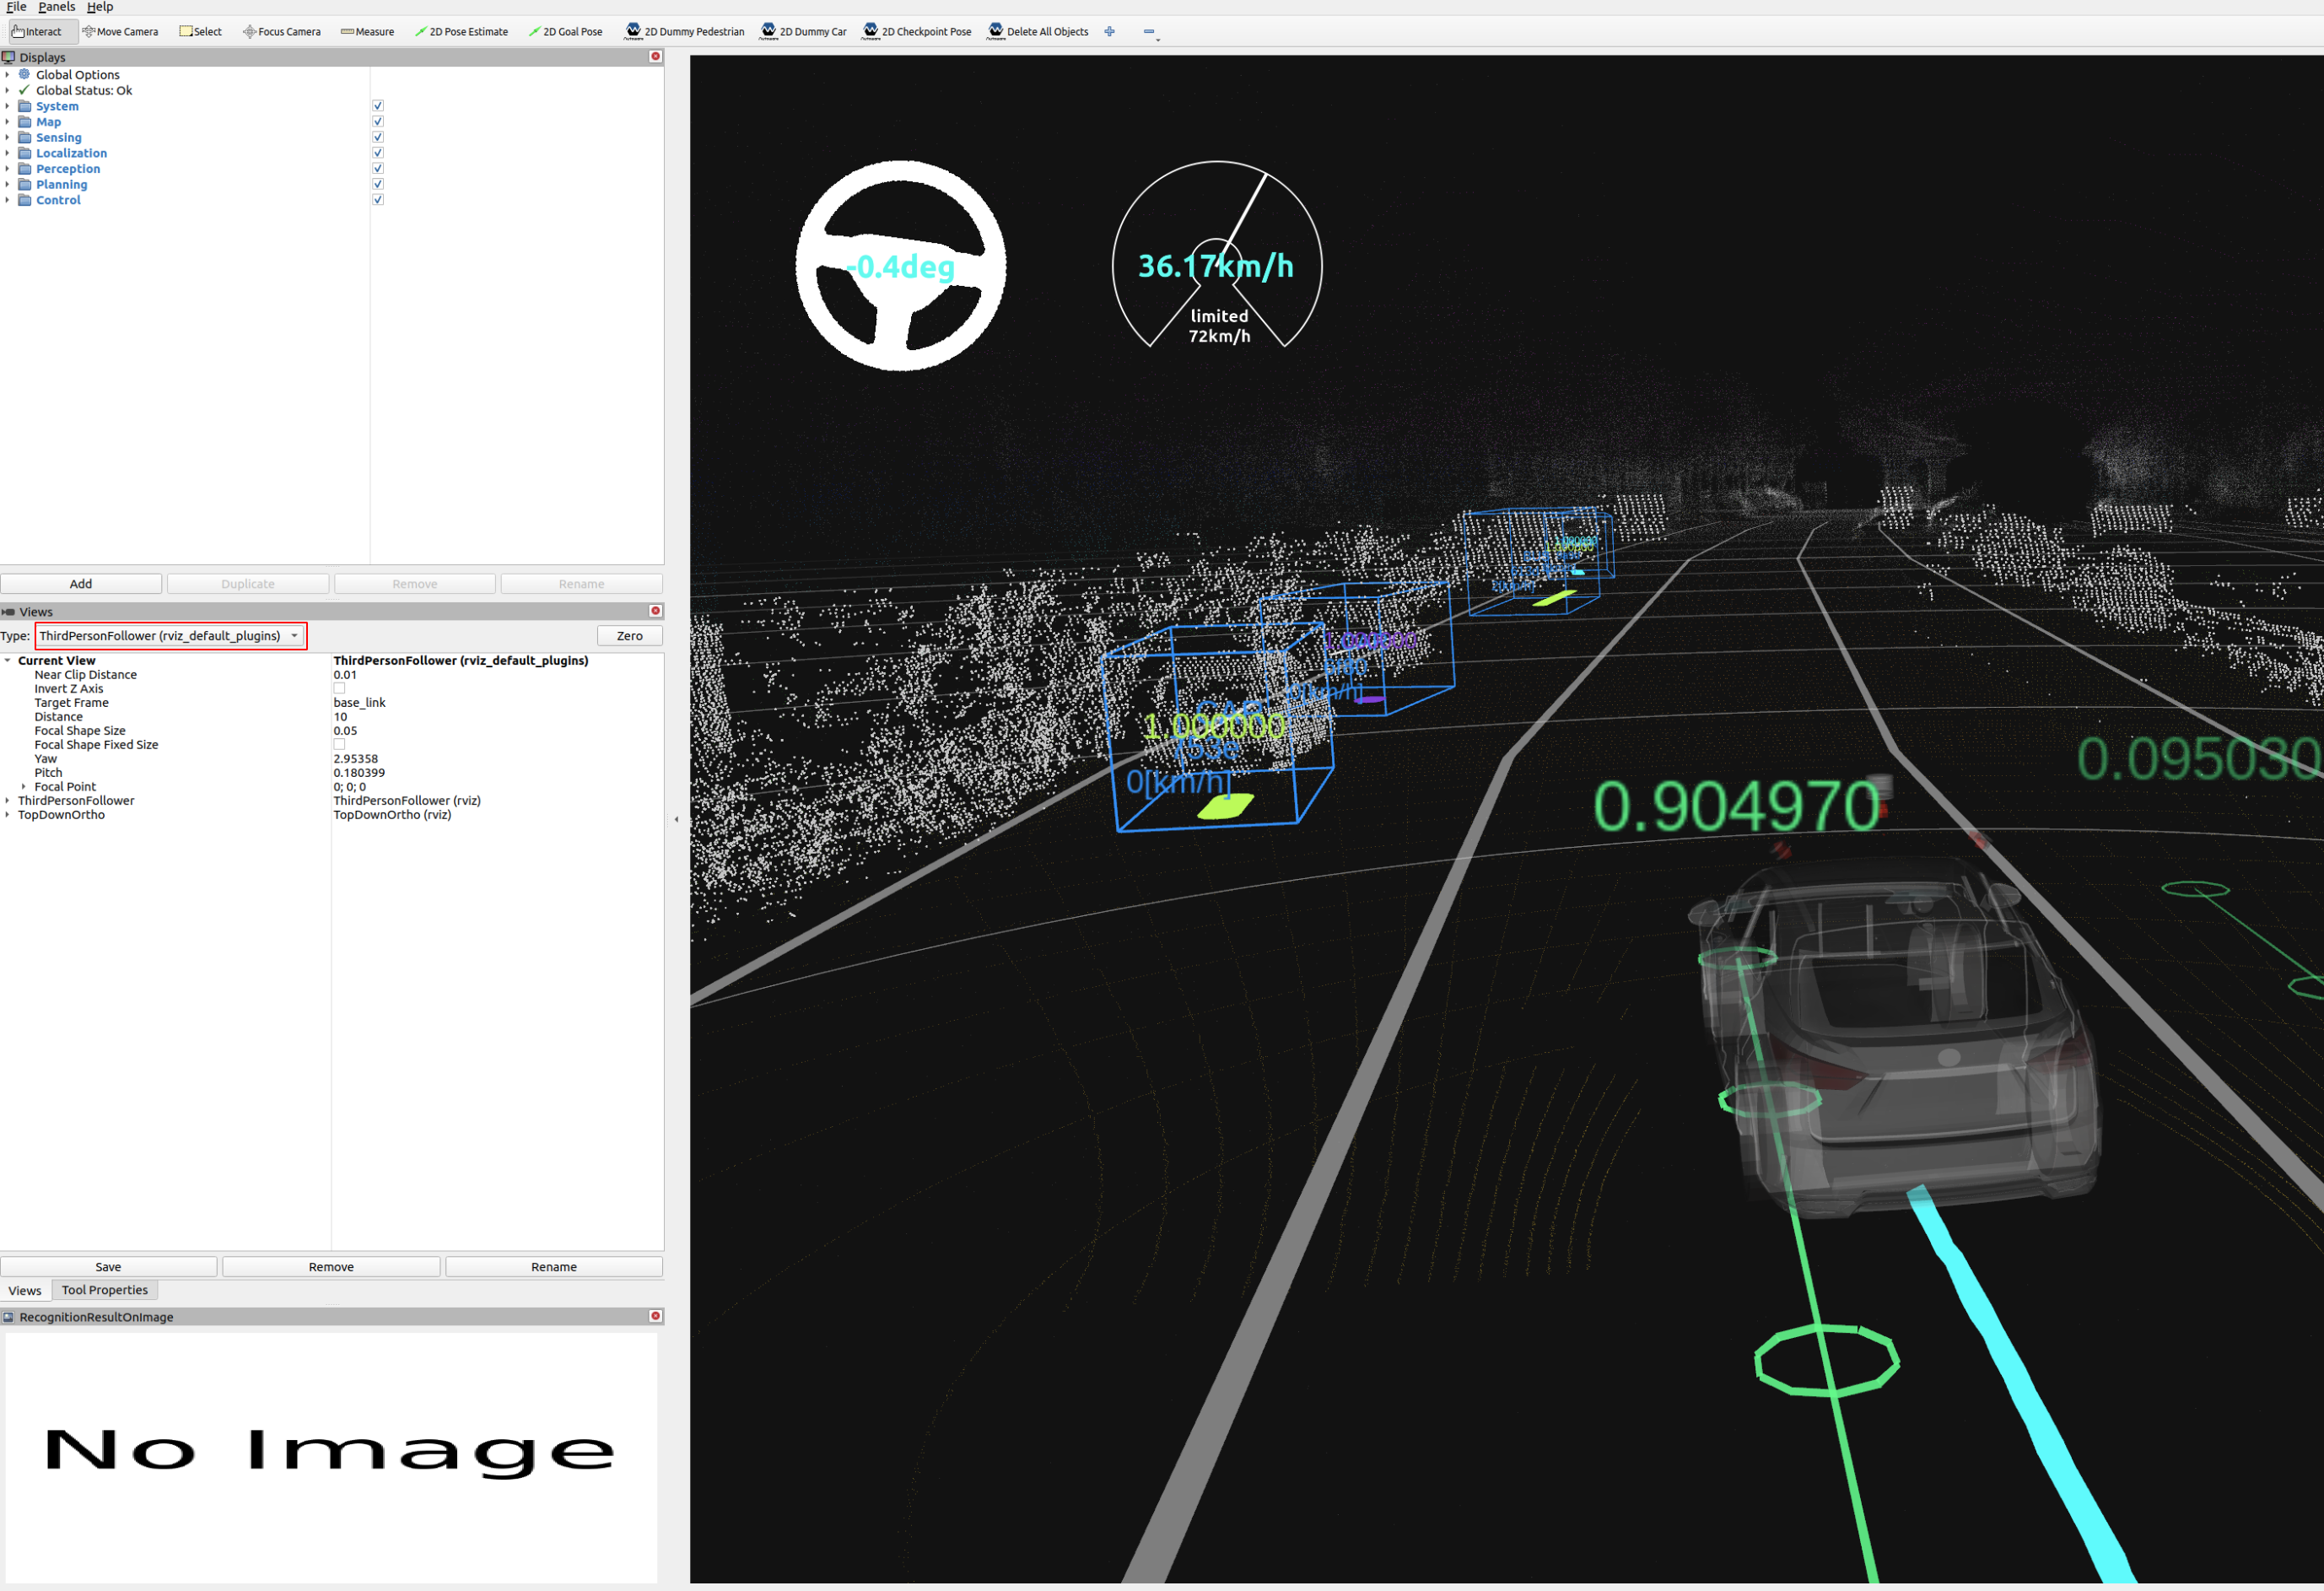2324x1591 pixels.
Task: Choose the Measure tool
Action: coord(367,31)
